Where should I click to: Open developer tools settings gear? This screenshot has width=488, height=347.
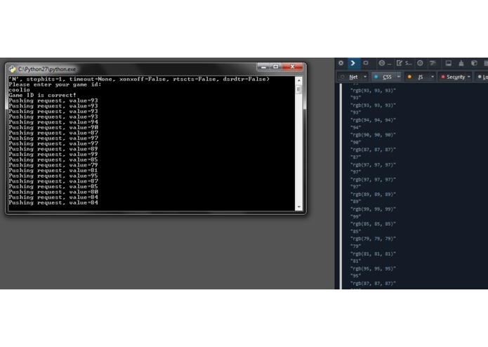[341, 63]
